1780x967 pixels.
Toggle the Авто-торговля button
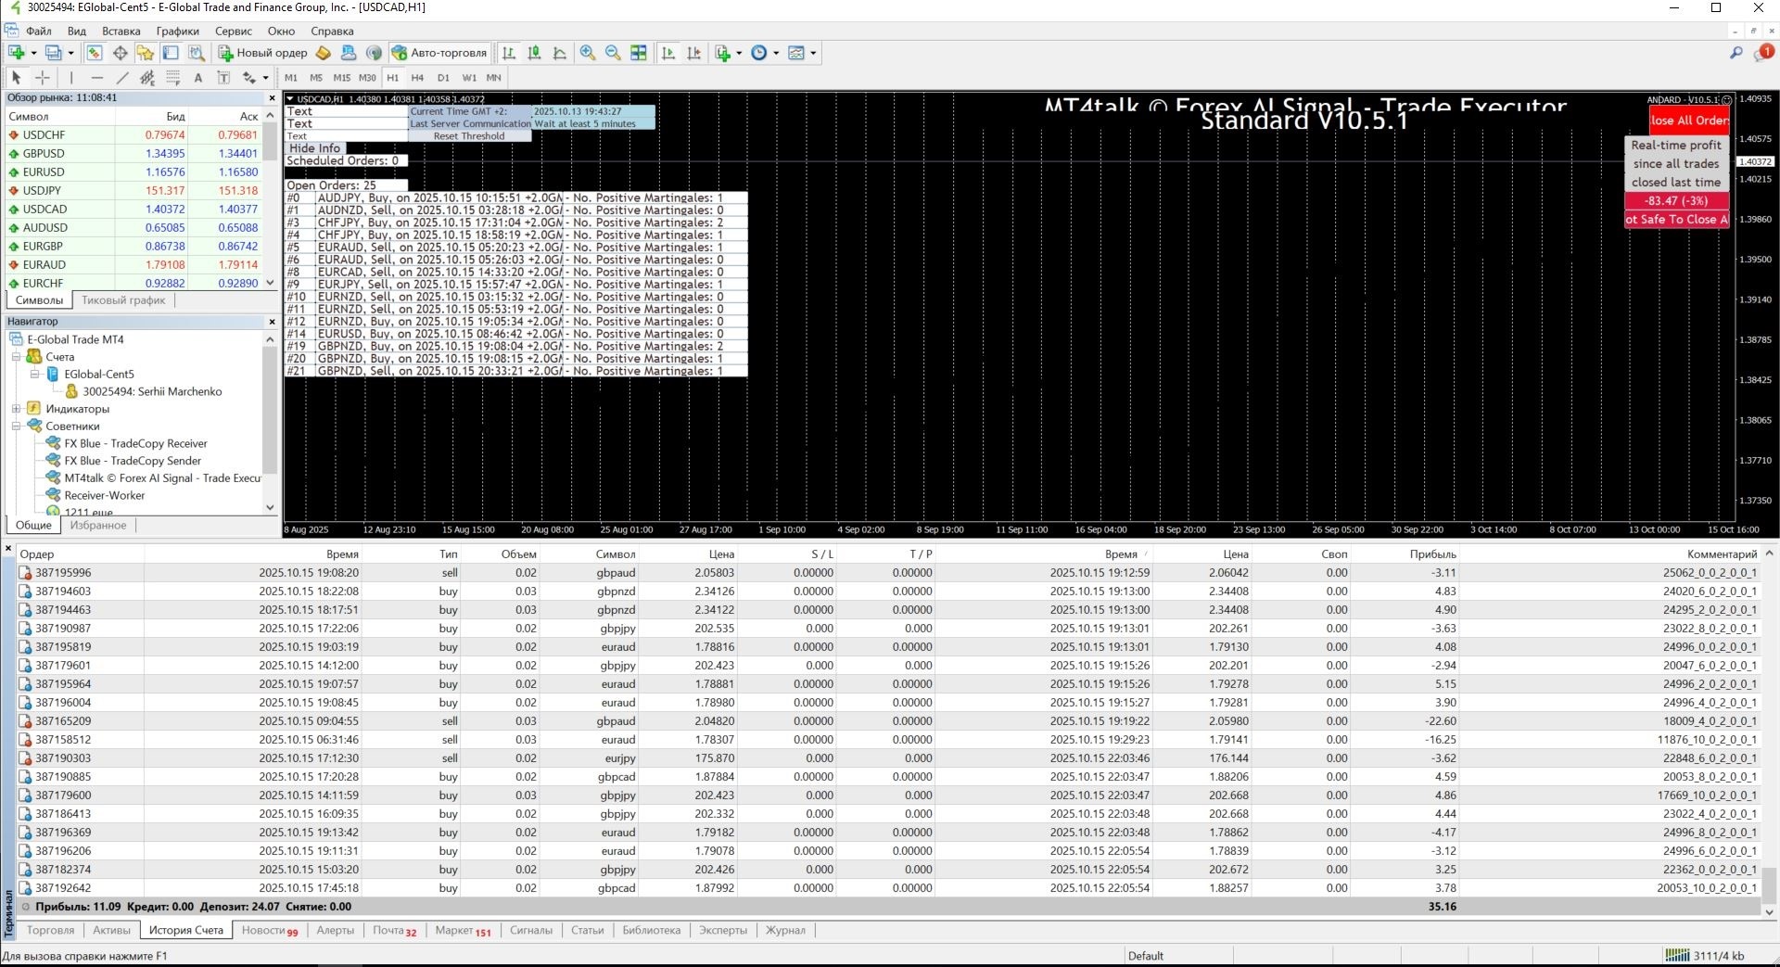coord(439,53)
